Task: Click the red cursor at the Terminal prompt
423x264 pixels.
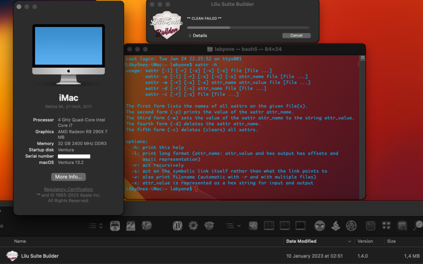Action: click(196, 189)
